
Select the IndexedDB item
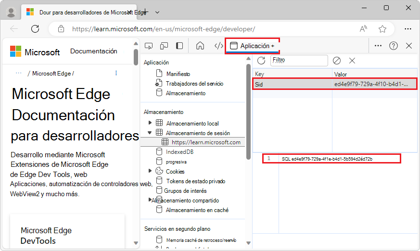(179, 152)
